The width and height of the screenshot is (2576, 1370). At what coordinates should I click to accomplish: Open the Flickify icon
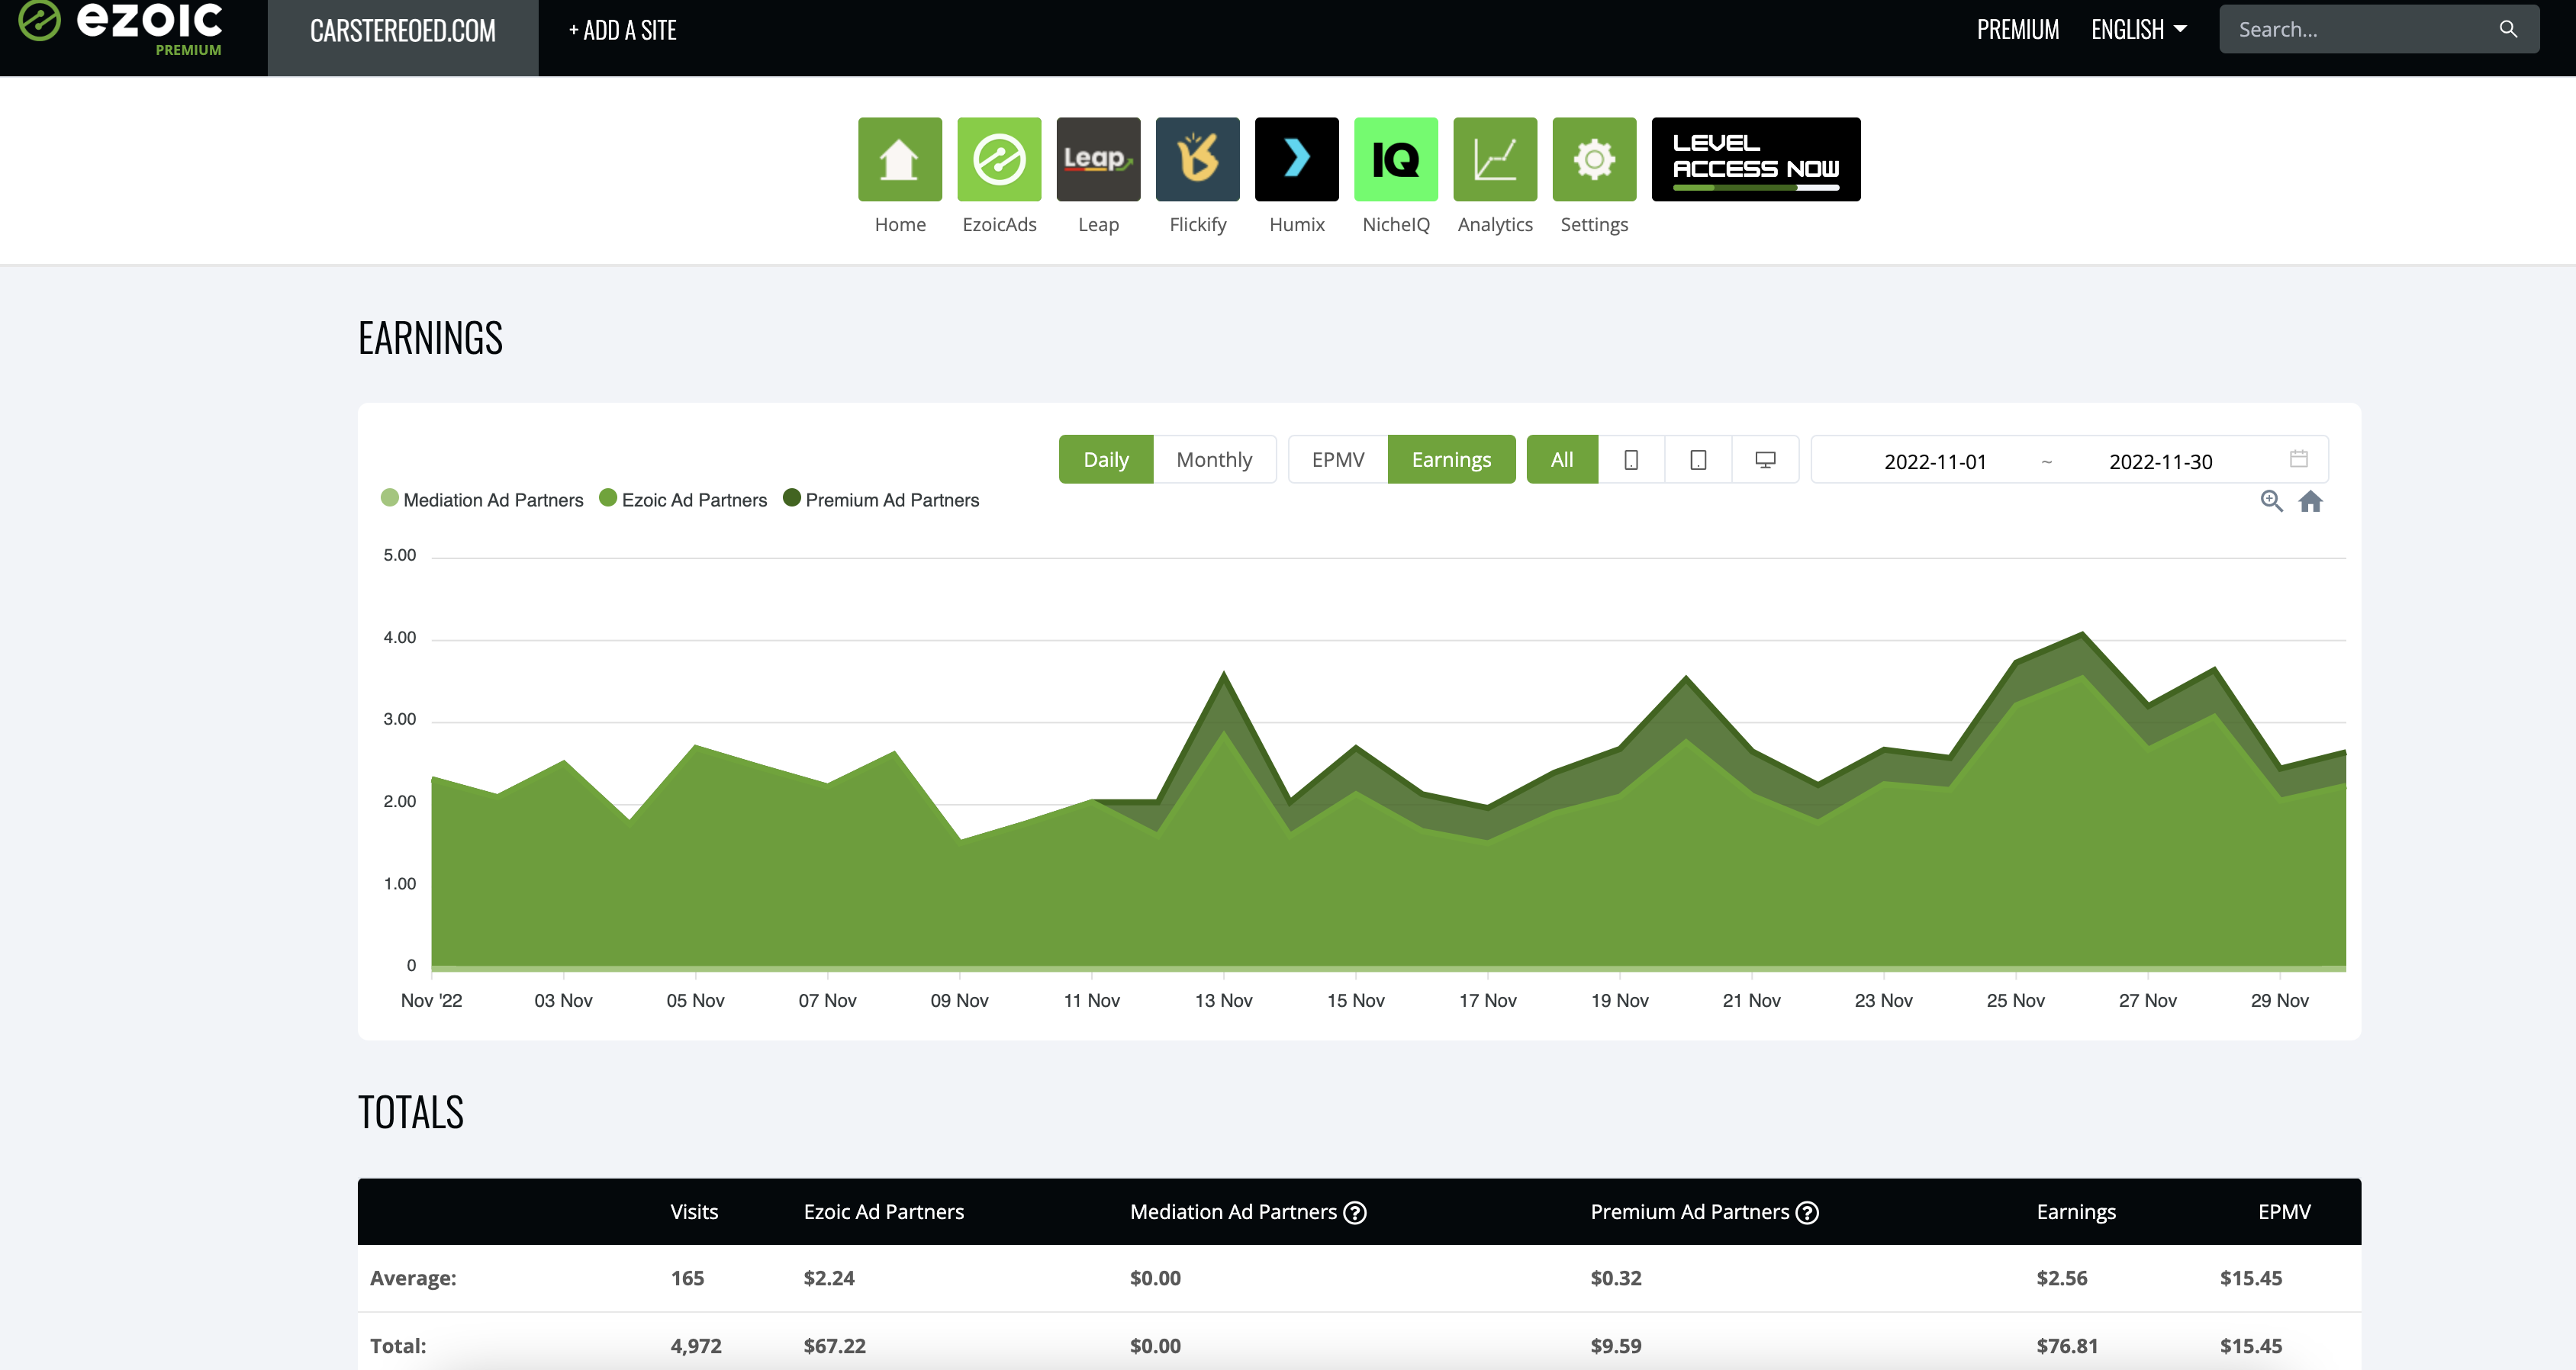(x=1197, y=159)
